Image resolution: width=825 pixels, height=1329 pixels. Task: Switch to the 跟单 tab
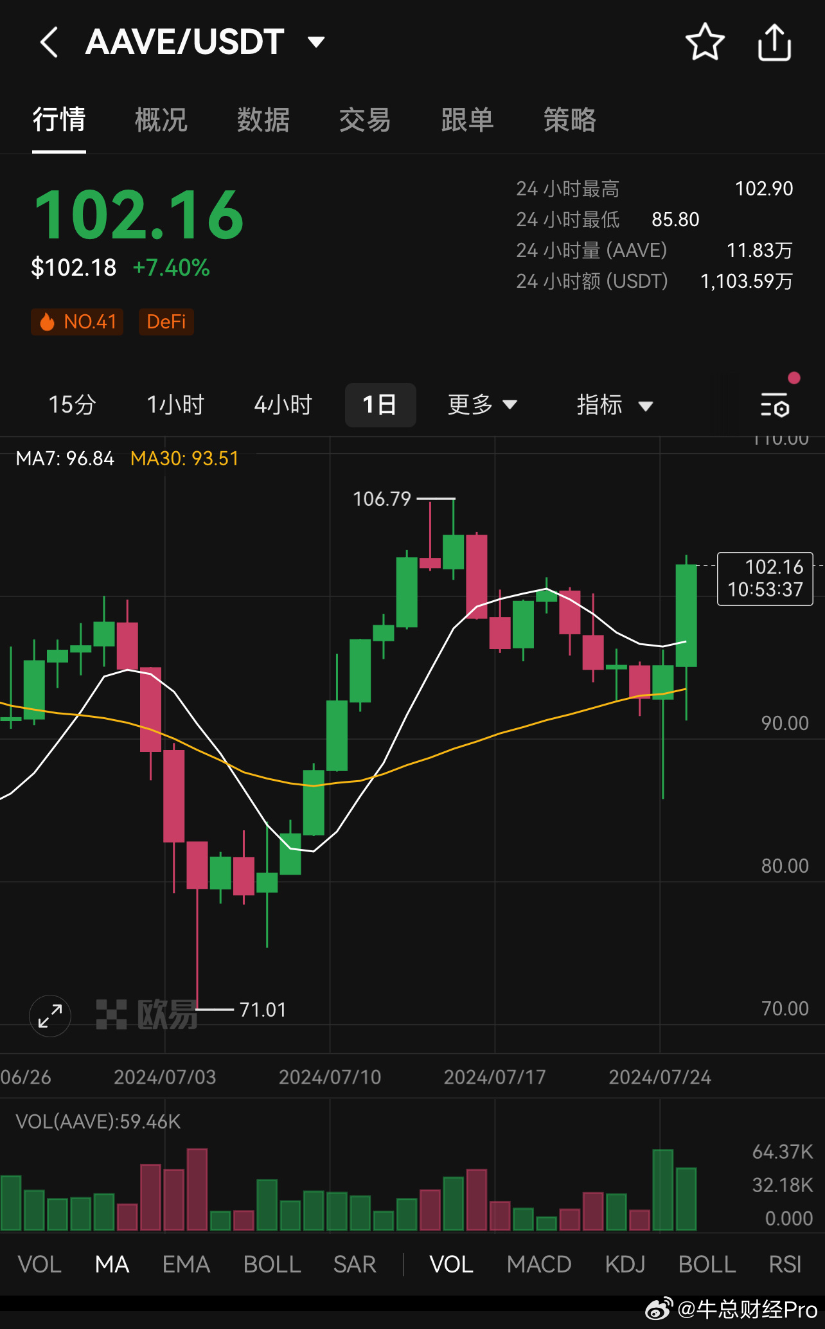click(467, 120)
